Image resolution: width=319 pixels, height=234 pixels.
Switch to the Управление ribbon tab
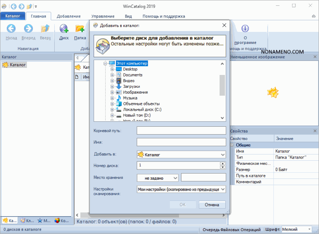pos(103,16)
